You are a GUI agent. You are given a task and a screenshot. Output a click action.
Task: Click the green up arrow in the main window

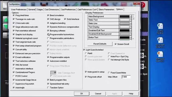[x=5, y=20]
